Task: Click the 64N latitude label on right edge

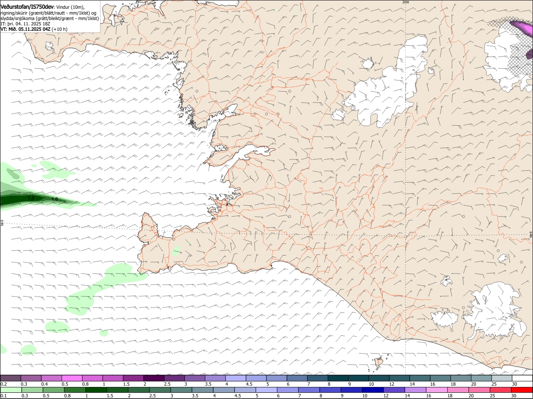Action: click(x=531, y=234)
